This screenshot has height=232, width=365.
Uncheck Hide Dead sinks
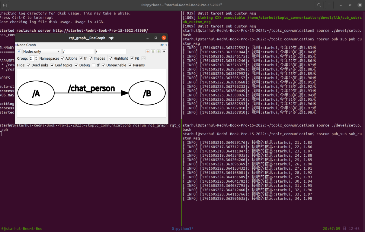(x=28, y=65)
